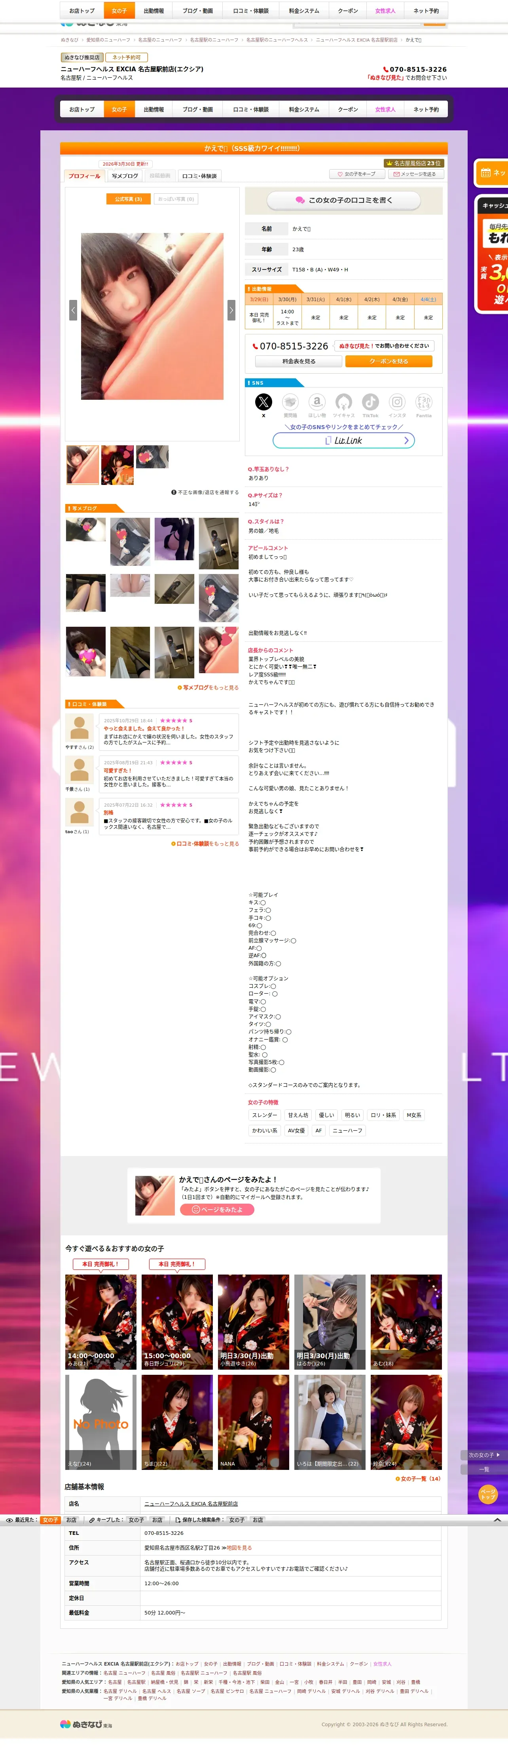Screen dimensions: 508x1750
Task: Click taoさん reviewer avatar icon
Action: coord(80,812)
